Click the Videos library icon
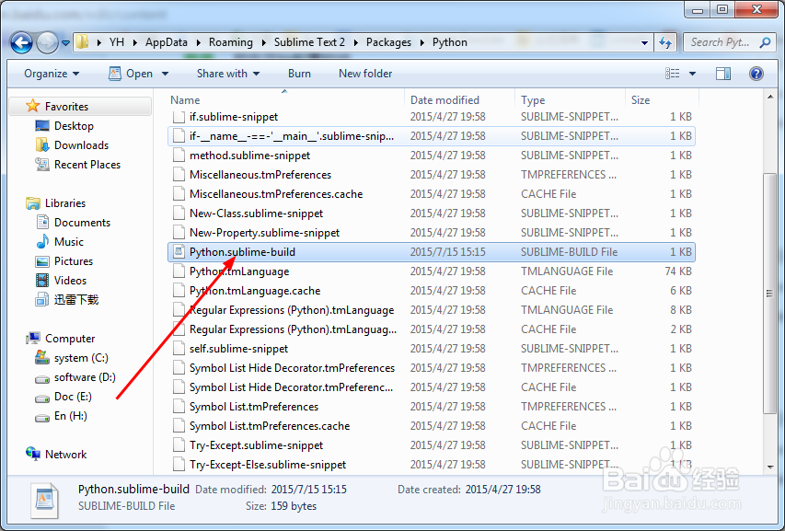This screenshot has width=785, height=531. point(42,281)
